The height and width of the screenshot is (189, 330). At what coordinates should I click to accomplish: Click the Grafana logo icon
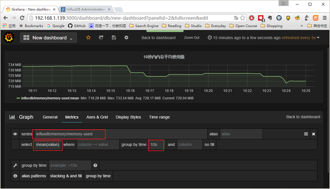point(9,38)
